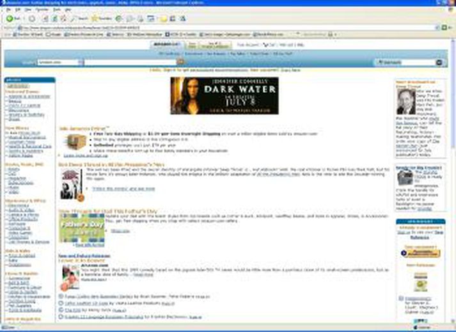The image size is (456, 332).
Task: Click the round go button of web search box
Action: click(439, 62)
